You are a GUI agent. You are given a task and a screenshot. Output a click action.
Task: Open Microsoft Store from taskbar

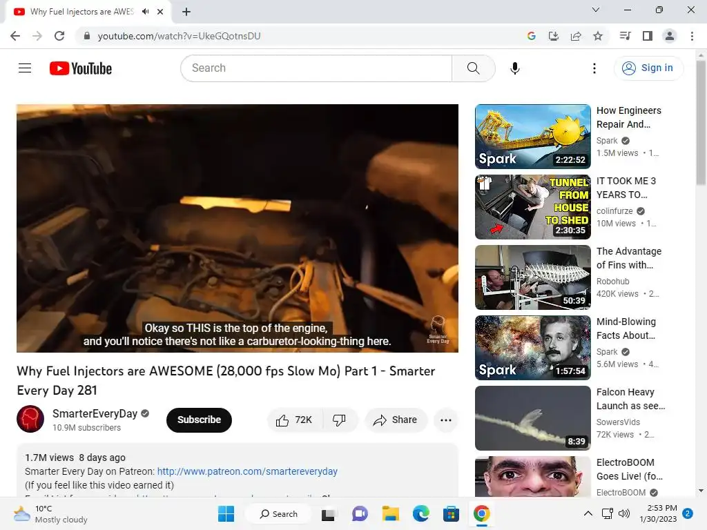tap(451, 513)
